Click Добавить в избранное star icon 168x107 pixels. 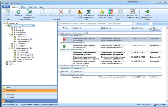pos(102,11)
